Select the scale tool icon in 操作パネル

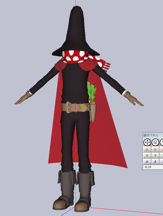[x=155, y=142]
